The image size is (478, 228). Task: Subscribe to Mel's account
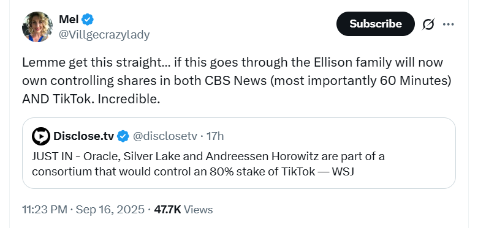click(376, 24)
